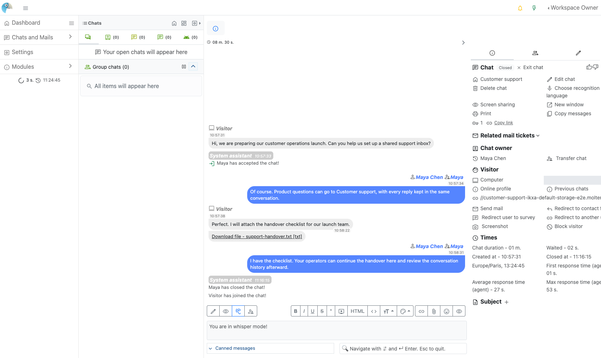The height and width of the screenshot is (358, 601).
Task: Toggle the pencil write mode button
Action: pyautogui.click(x=213, y=311)
